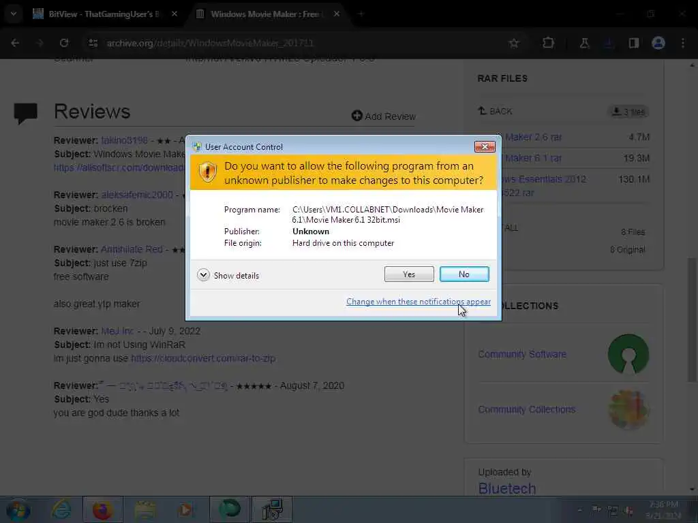The image size is (698, 523).
Task: Open Community Software collection link
Action: [522, 354]
